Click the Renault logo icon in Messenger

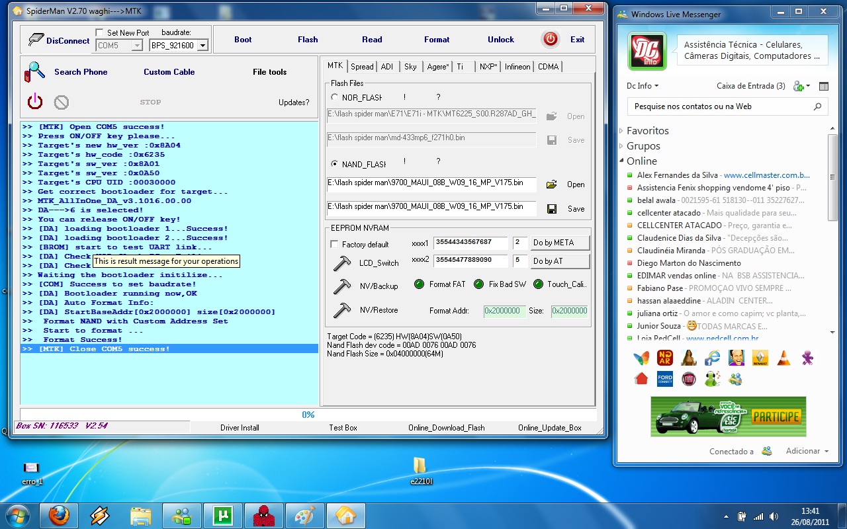[x=760, y=358]
